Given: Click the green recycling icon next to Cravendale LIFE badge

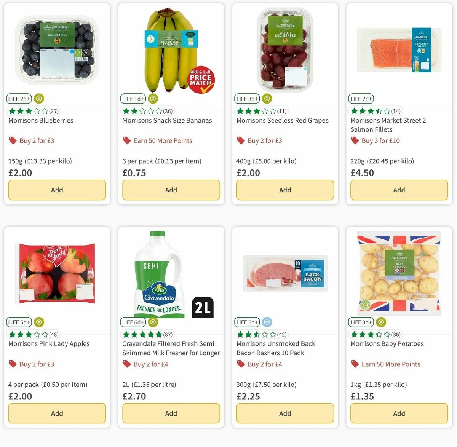Looking at the screenshot, I should tap(153, 322).
